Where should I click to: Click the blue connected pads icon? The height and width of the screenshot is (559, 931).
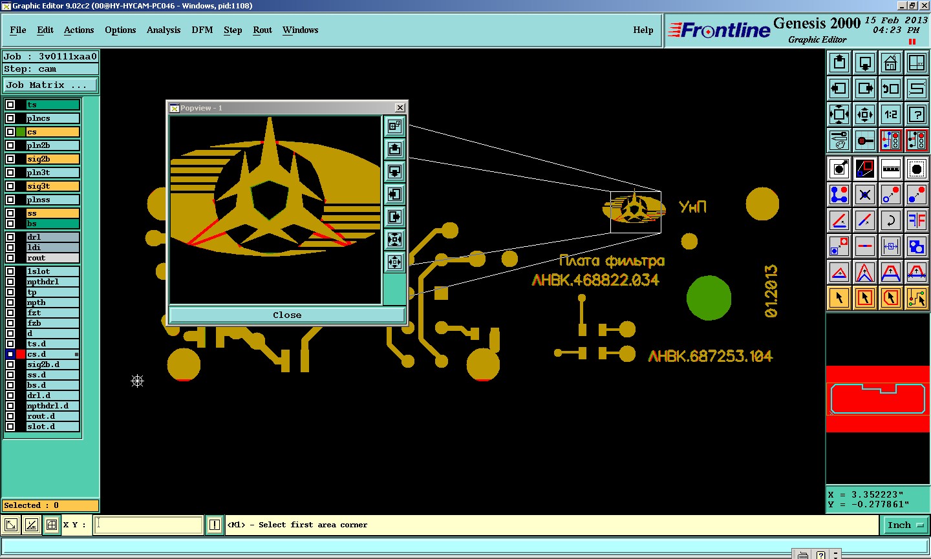coord(839,195)
